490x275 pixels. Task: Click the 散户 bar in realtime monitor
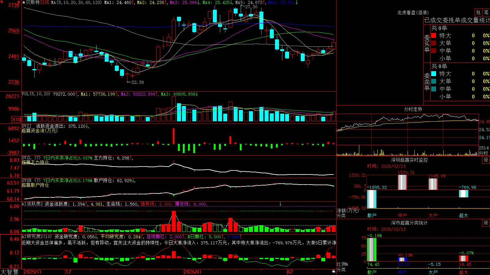(x=372, y=199)
